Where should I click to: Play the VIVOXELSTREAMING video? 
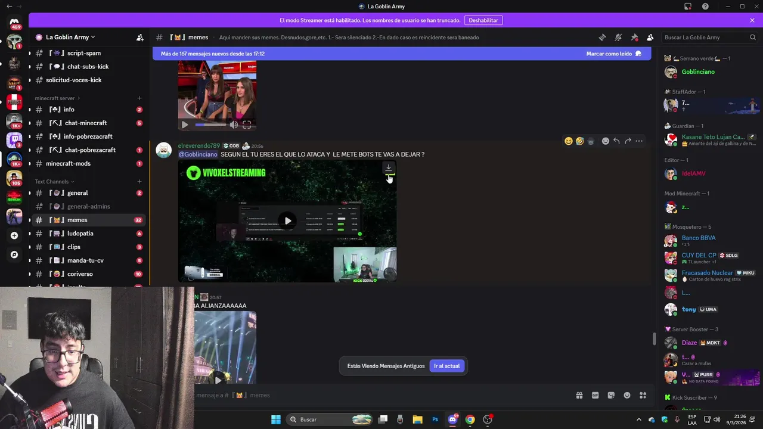288,221
